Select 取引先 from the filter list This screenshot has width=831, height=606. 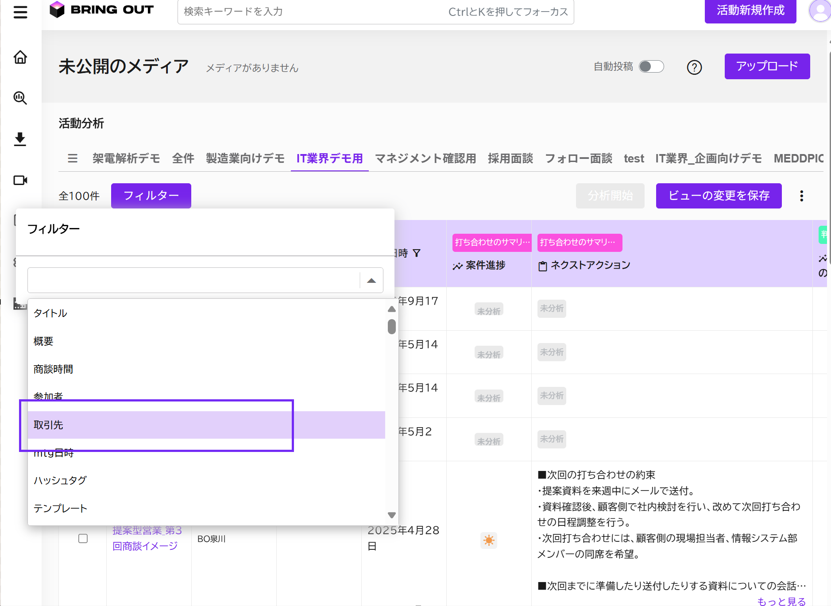49,425
